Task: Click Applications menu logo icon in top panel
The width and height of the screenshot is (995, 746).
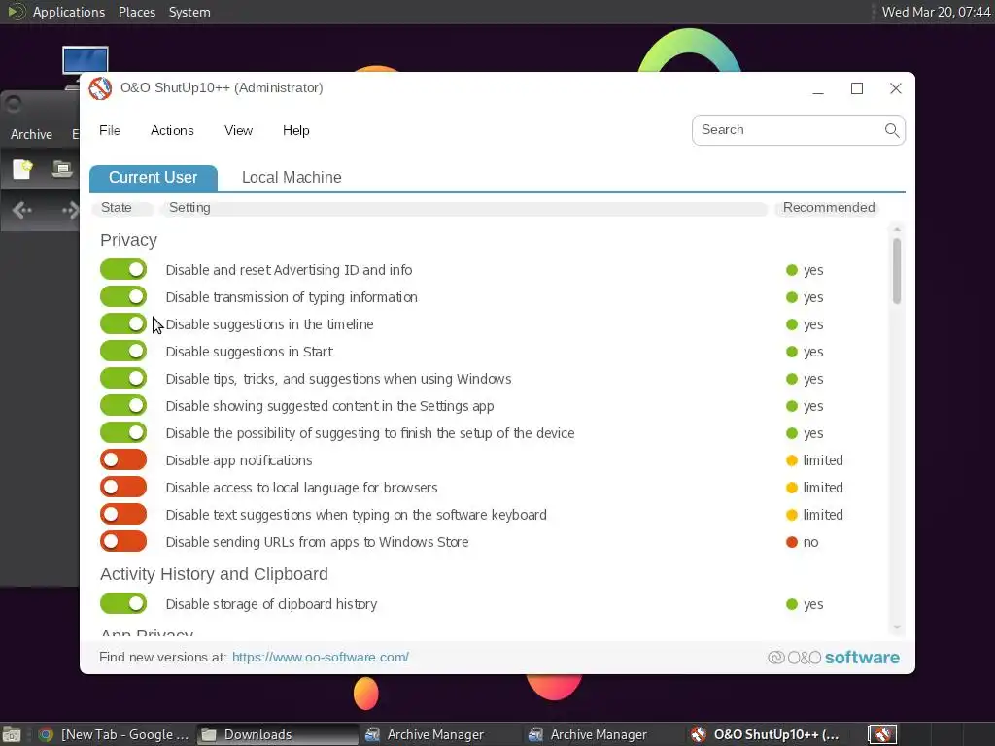Action: pos(16,12)
